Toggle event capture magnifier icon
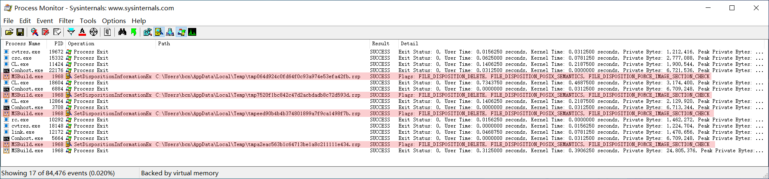This screenshot has height=179, width=769. [x=35, y=32]
